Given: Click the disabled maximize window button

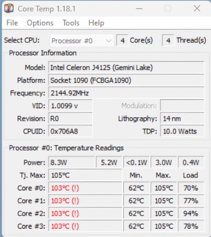Looking at the screenshot, I should click(168, 8).
